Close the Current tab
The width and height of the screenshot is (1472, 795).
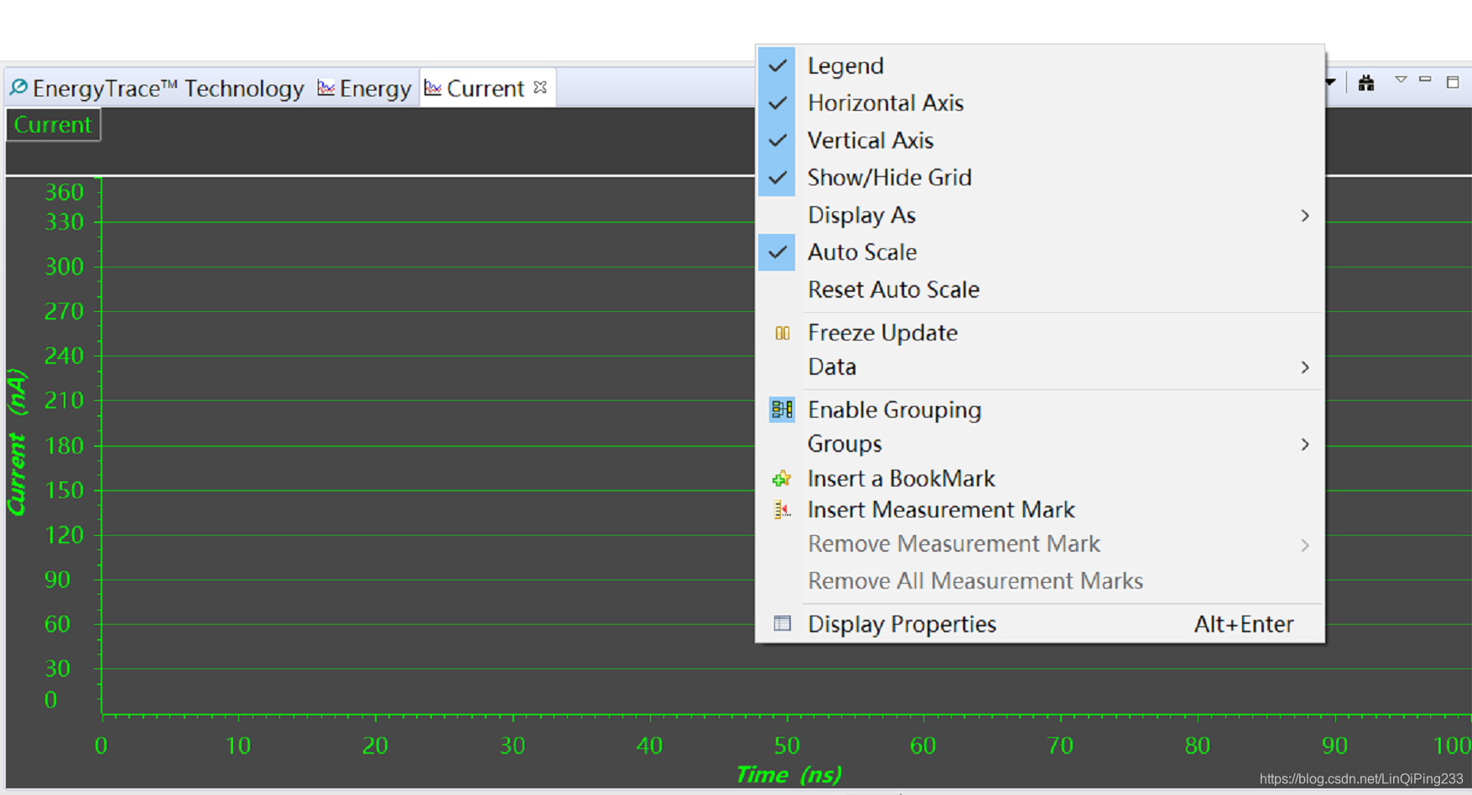pyautogui.click(x=540, y=87)
